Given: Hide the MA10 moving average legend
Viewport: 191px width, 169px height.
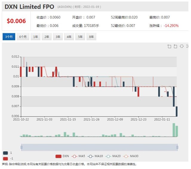Looking at the screenshot, I should (95, 156).
